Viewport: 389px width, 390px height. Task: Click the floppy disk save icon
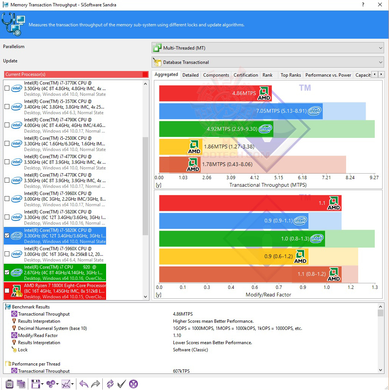tap(35, 384)
